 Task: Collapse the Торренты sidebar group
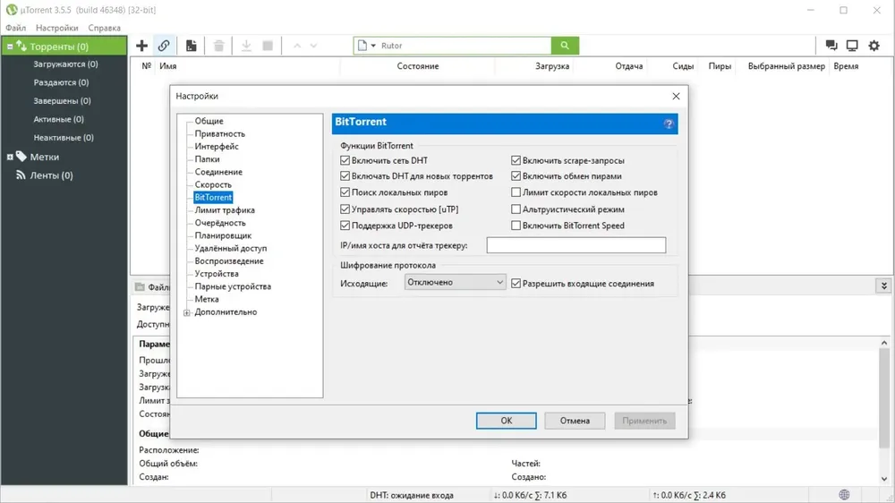(x=10, y=47)
